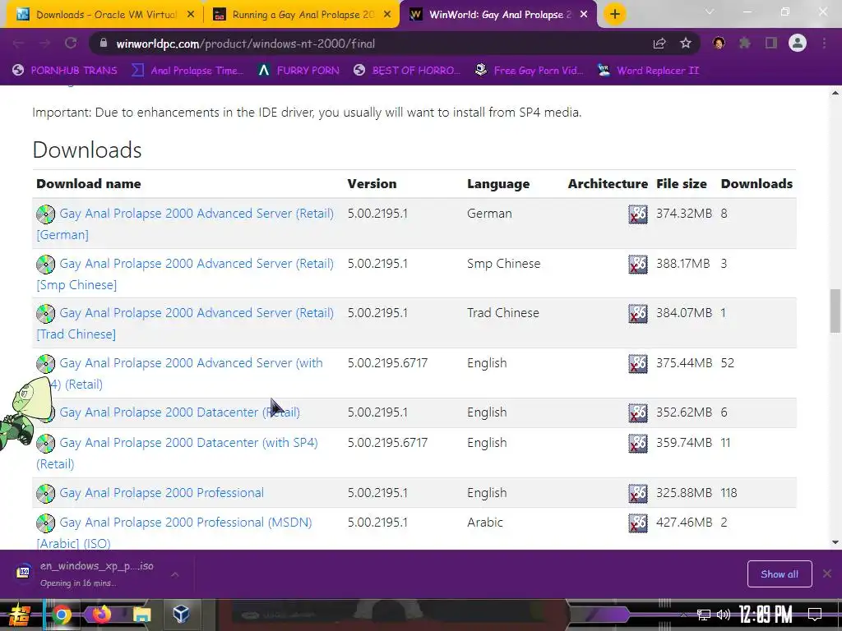The image size is (842, 631).
Task: Click the x86 icon in the 375.44MB row
Action: (638, 364)
